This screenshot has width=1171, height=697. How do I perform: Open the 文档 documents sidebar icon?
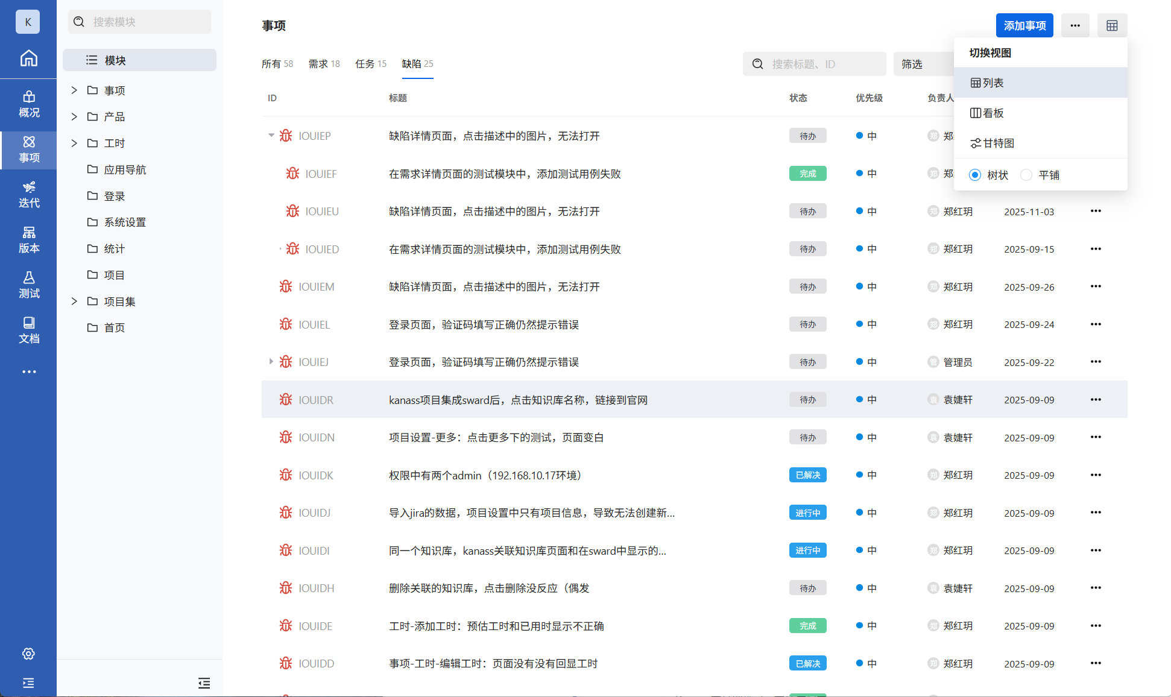pyautogui.click(x=28, y=330)
